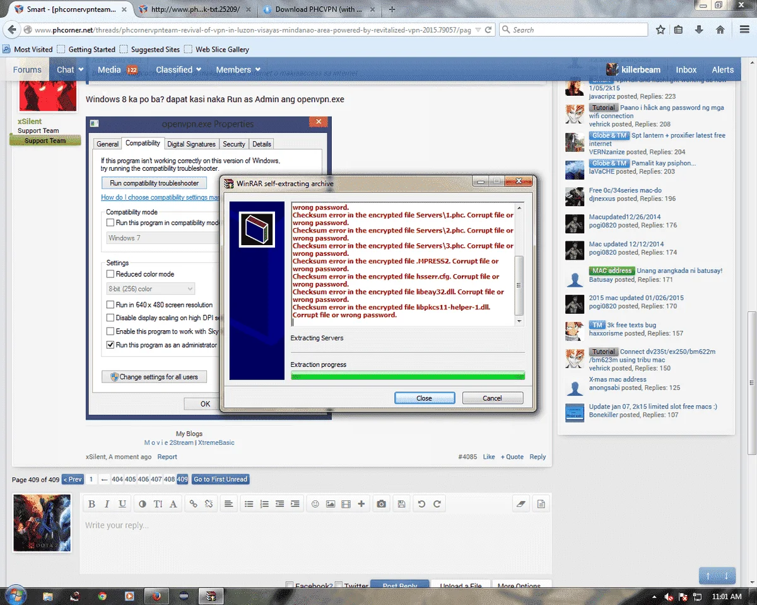This screenshot has height=605, width=757.
Task: Click the camera icon in editor toolbar
Action: pyautogui.click(x=382, y=504)
